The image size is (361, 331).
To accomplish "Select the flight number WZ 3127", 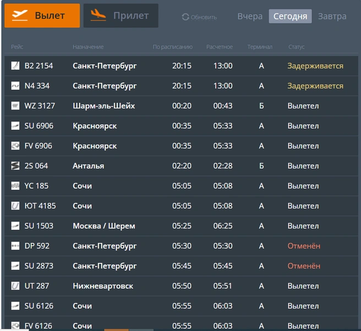I will pos(40,106).
